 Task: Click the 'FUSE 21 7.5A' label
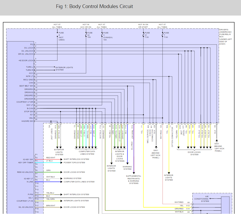pyautogui.click(x=147, y=35)
